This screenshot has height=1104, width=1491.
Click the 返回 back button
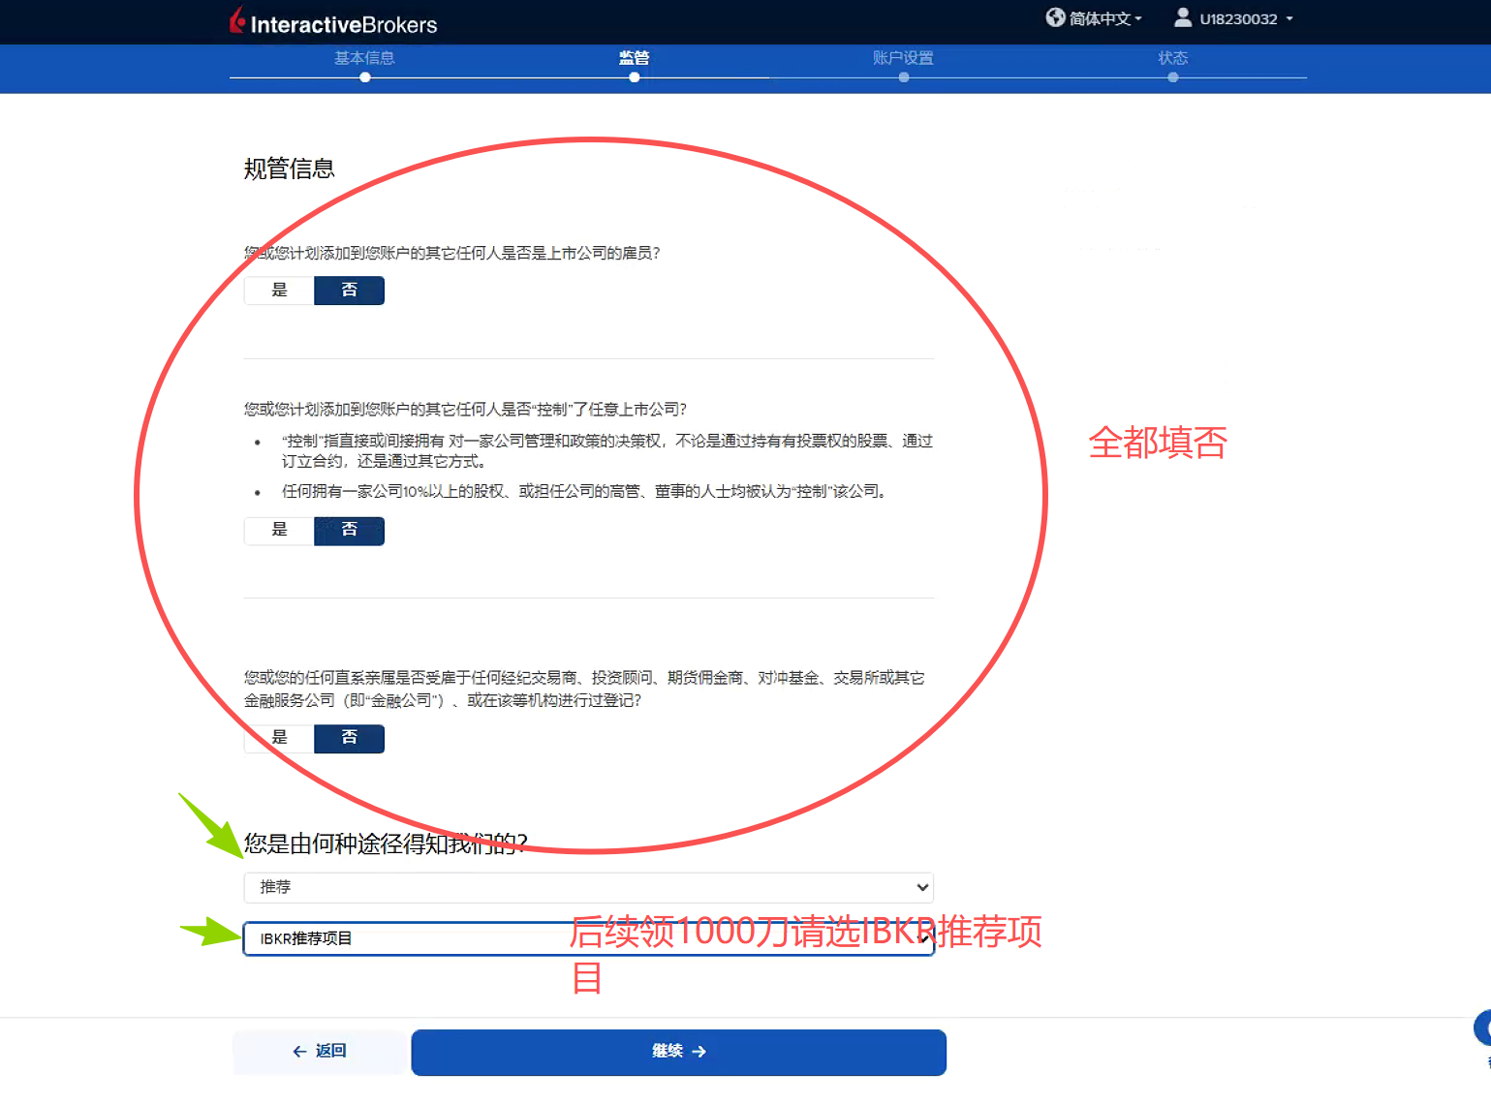point(320,1052)
